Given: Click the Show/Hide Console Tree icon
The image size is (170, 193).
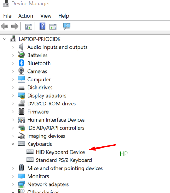Looking at the screenshot, I should tap(29, 27).
